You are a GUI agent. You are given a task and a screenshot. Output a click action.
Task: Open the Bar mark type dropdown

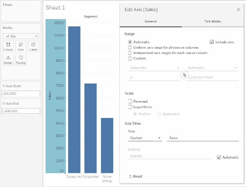[36, 36]
